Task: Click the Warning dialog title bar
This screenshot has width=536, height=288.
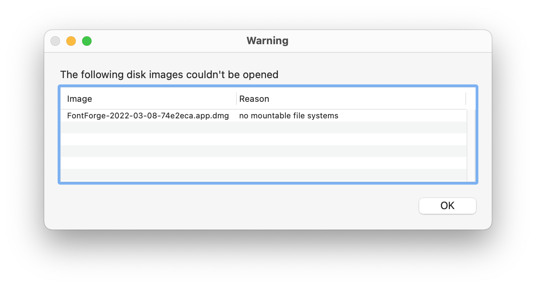Action: [178, 41]
